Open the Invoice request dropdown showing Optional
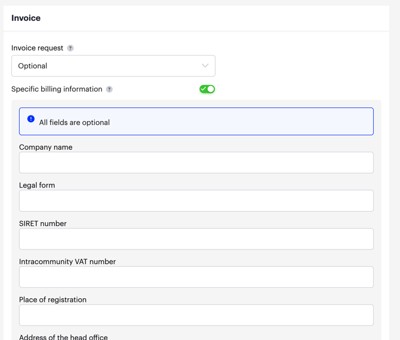Viewport: 400px width, 340px height. point(113,66)
